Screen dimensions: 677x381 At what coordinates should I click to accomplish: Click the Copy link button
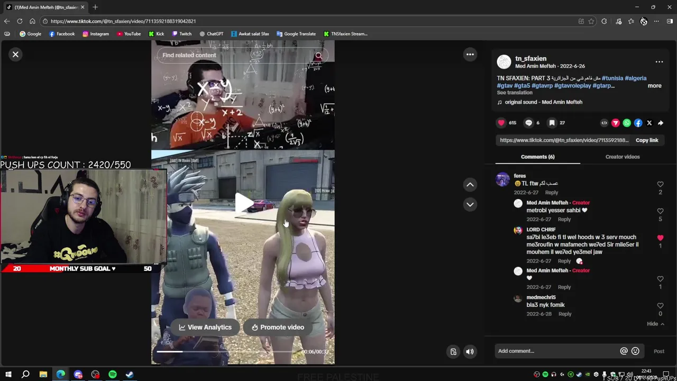coord(647,140)
